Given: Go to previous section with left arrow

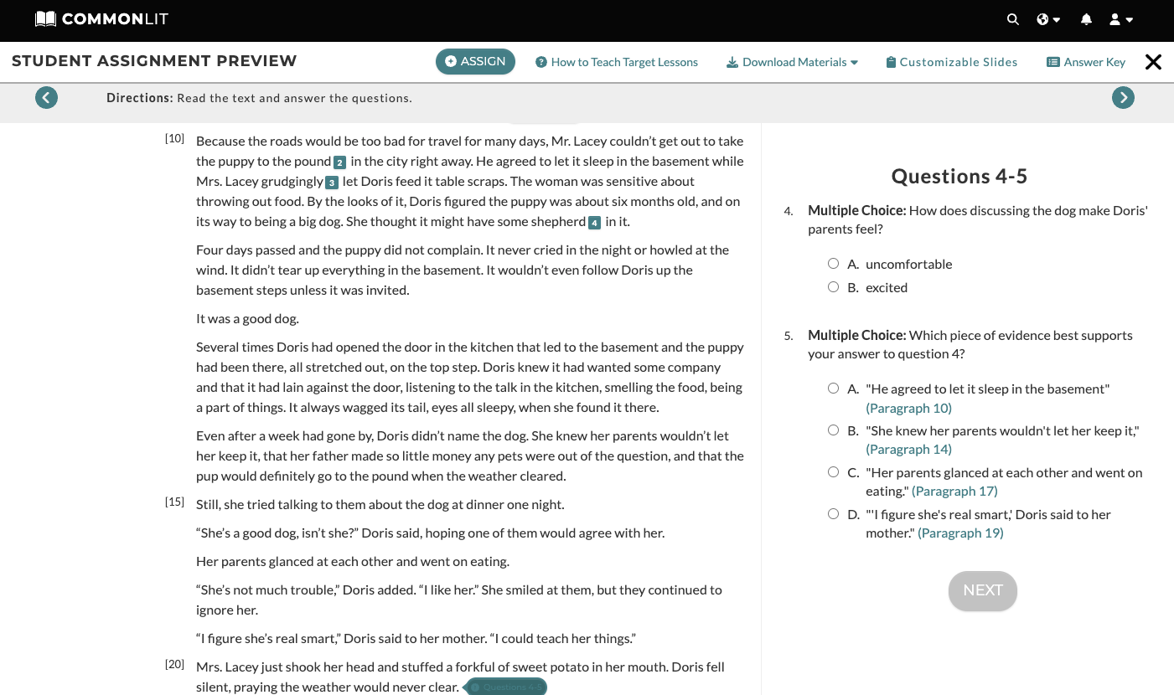Looking at the screenshot, I should pyautogui.click(x=47, y=98).
